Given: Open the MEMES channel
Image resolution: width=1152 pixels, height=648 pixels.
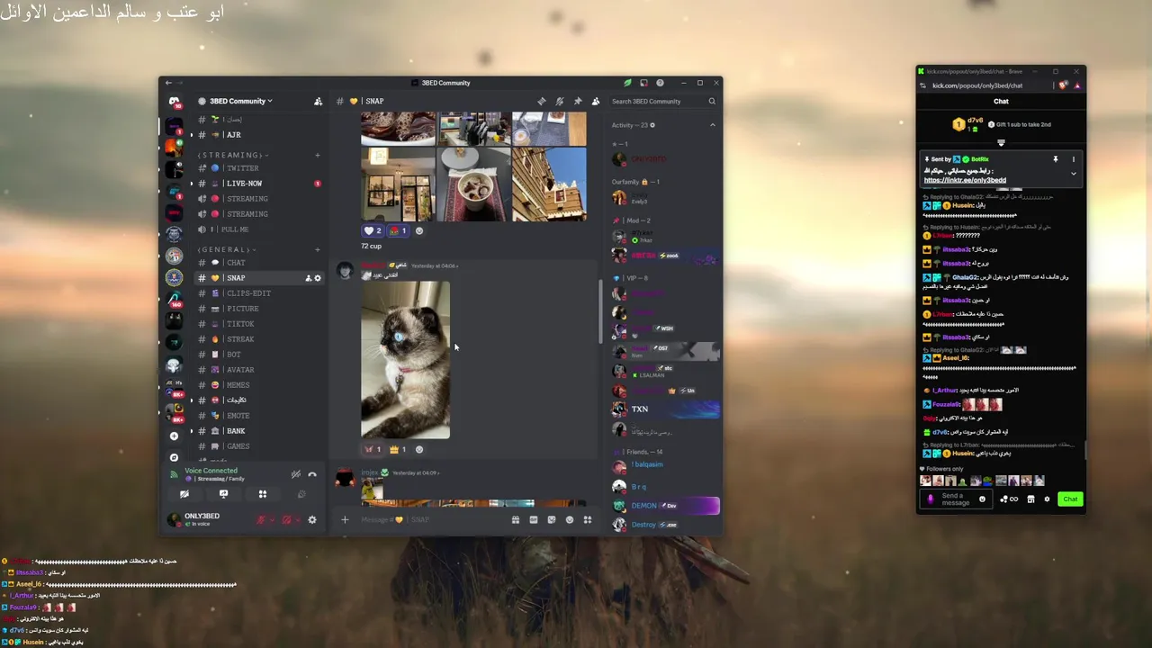Looking at the screenshot, I should pyautogui.click(x=257, y=385).
